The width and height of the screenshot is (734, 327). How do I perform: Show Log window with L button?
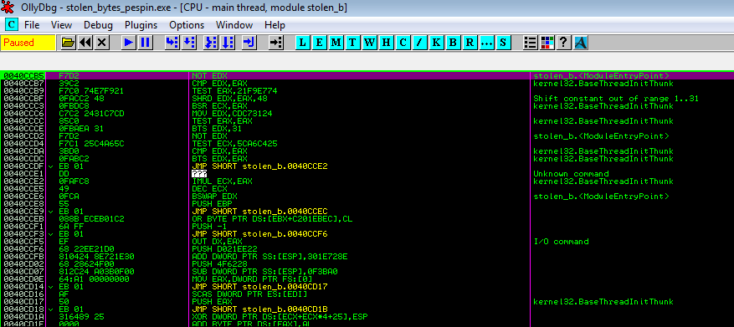pyautogui.click(x=303, y=43)
